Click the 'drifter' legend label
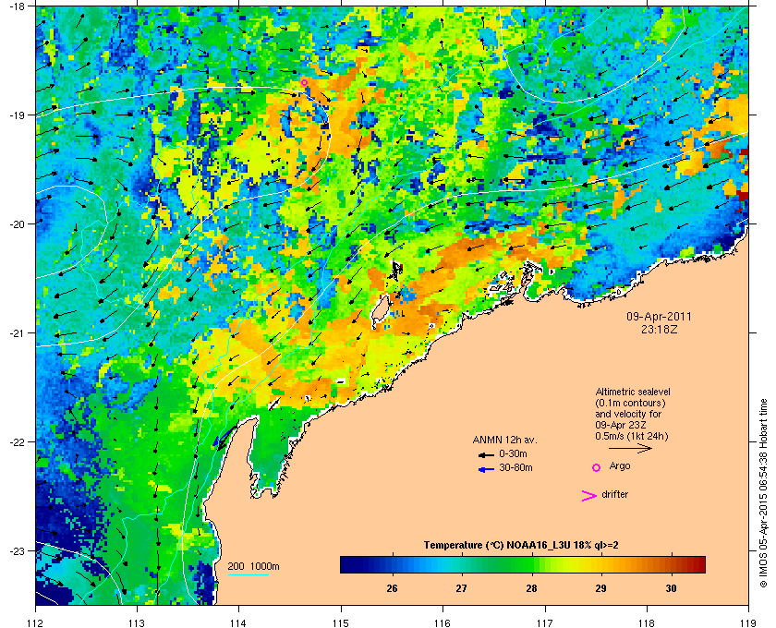 click(x=614, y=494)
